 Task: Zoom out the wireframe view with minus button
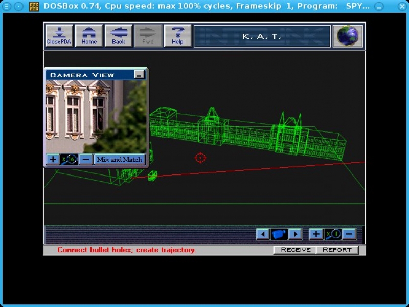point(349,234)
